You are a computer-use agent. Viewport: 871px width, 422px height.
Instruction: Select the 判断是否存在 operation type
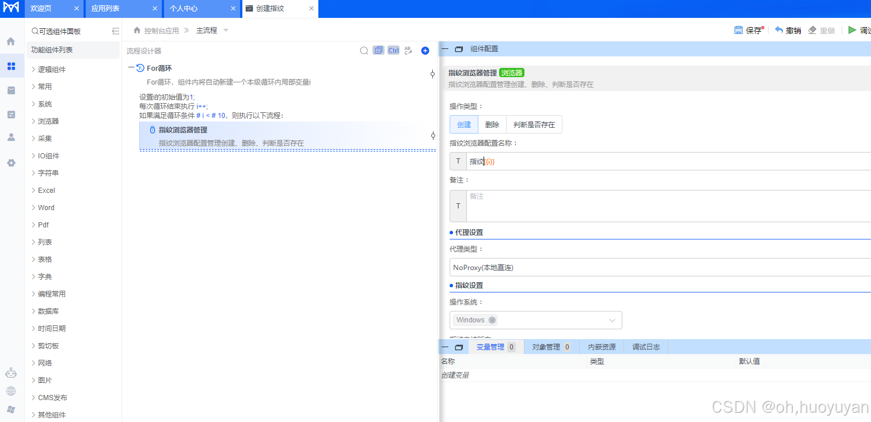534,124
